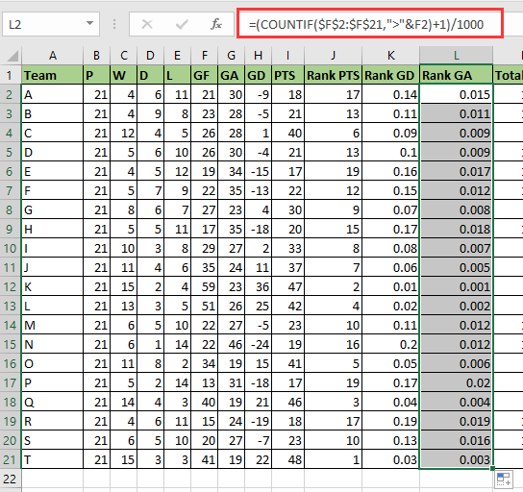Open the Auto Fill Options icon
Image resolution: width=523 pixels, height=492 pixels.
tap(503, 480)
